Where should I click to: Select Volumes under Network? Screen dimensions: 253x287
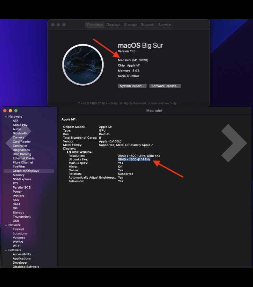19,238
